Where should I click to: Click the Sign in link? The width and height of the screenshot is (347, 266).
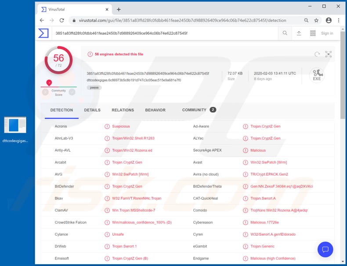[x=327, y=33]
